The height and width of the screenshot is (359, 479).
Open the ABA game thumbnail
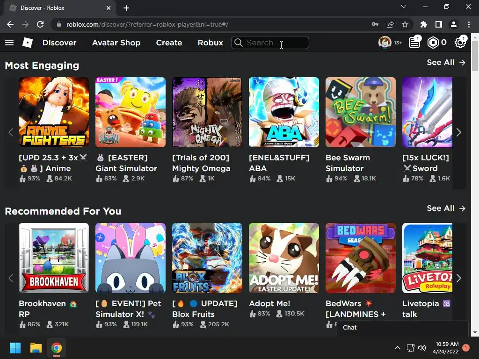click(284, 112)
